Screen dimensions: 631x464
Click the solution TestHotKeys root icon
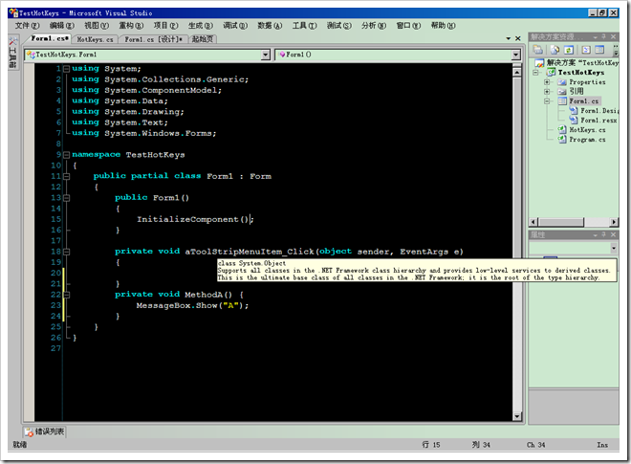pos(539,63)
